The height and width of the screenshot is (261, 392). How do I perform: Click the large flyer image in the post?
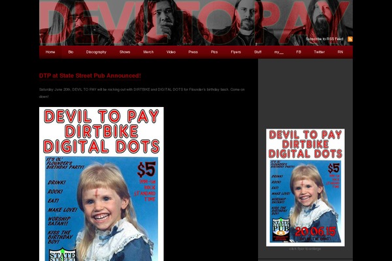click(x=101, y=184)
